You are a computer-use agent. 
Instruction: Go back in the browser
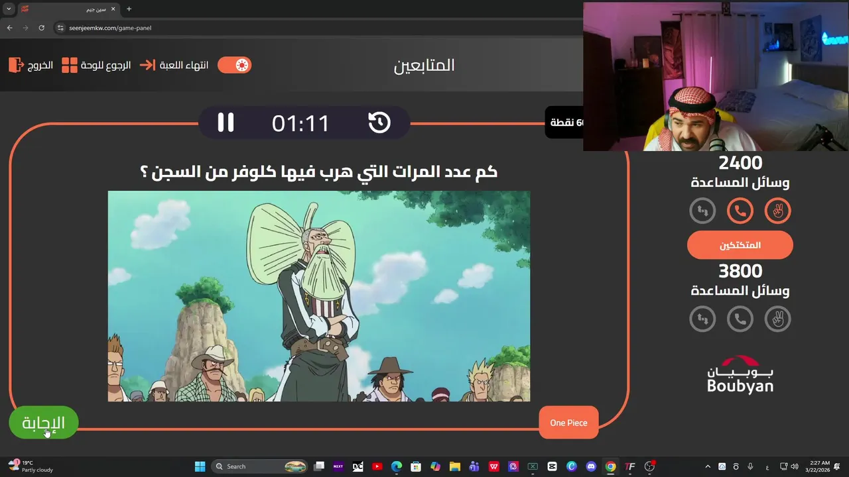pos(9,28)
